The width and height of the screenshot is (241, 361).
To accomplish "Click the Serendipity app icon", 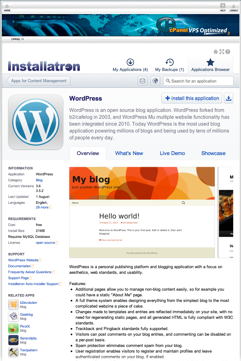I will 13,340.
